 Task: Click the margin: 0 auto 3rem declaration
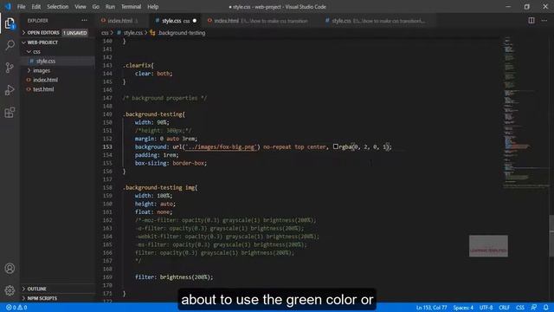[x=166, y=139]
